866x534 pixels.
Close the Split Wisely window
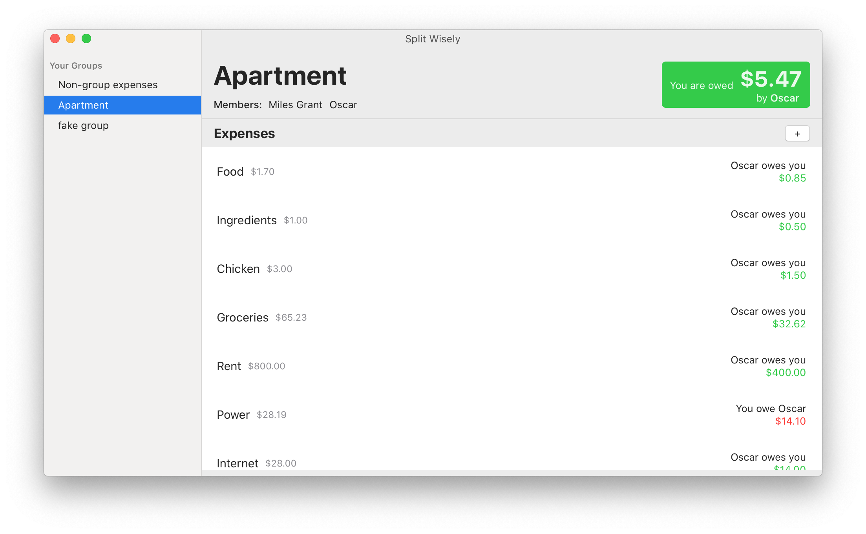click(x=55, y=38)
